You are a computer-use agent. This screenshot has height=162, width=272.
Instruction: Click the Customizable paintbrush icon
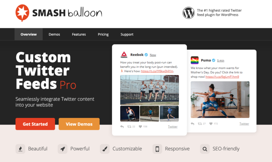pyautogui.click(x=105, y=149)
